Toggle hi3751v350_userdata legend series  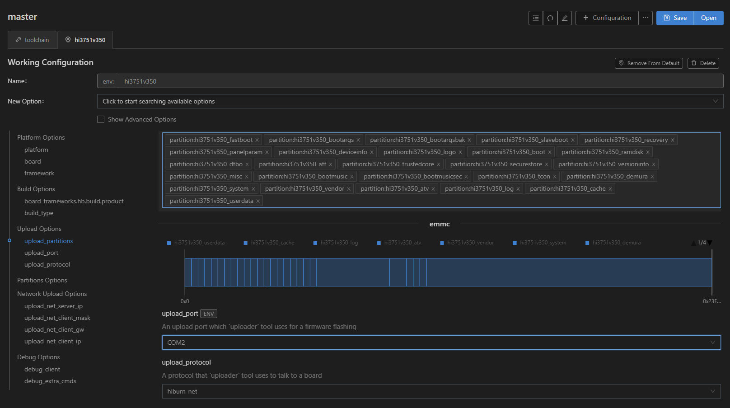pyautogui.click(x=196, y=243)
